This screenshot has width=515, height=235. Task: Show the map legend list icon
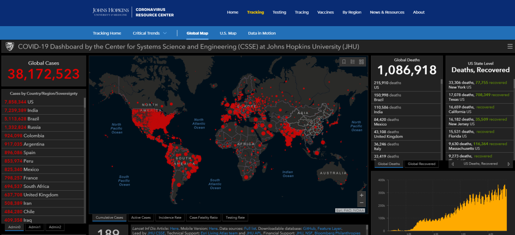point(353,62)
